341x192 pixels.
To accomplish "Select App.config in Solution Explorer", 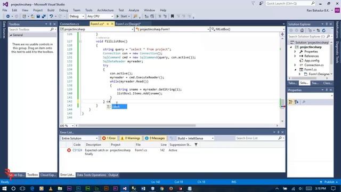I will click(x=312, y=61).
